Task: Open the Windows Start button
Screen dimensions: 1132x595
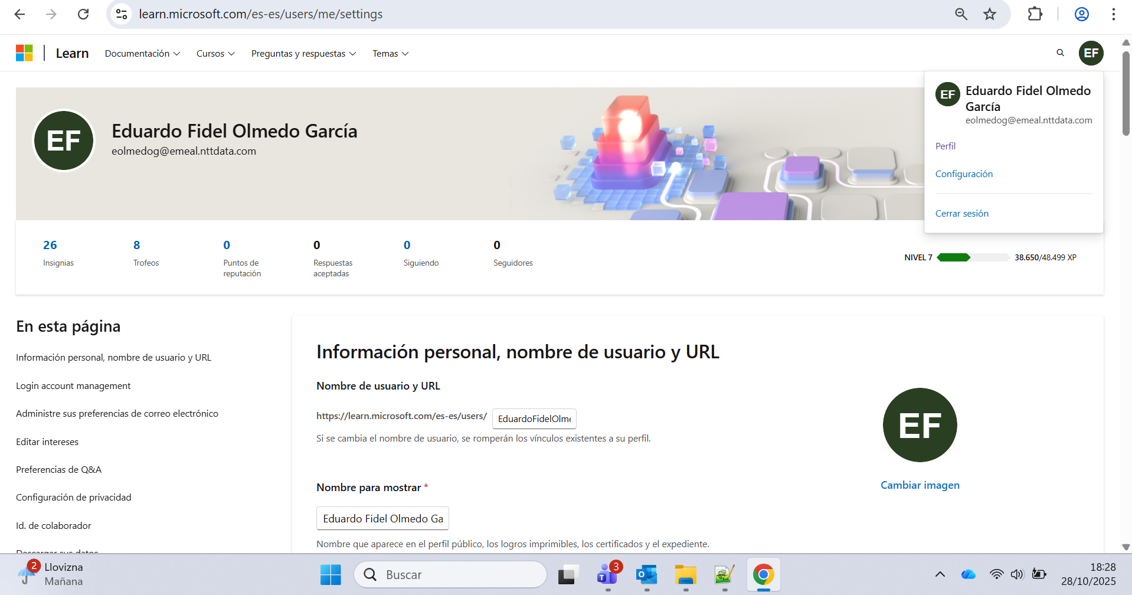Action: pyautogui.click(x=330, y=574)
